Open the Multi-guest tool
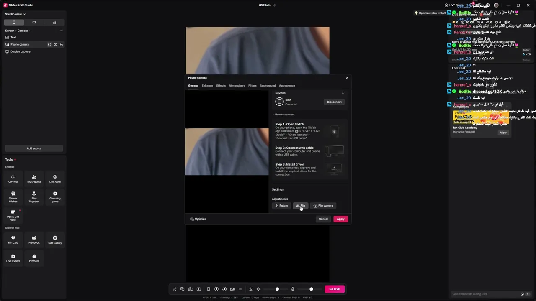 click(34, 179)
